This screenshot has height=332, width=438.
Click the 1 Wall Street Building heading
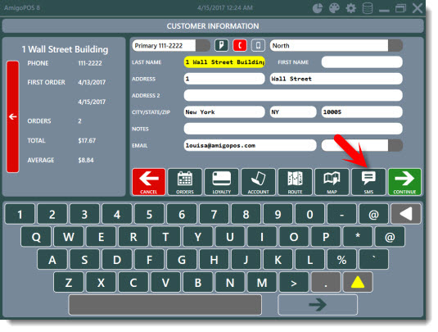65,49
